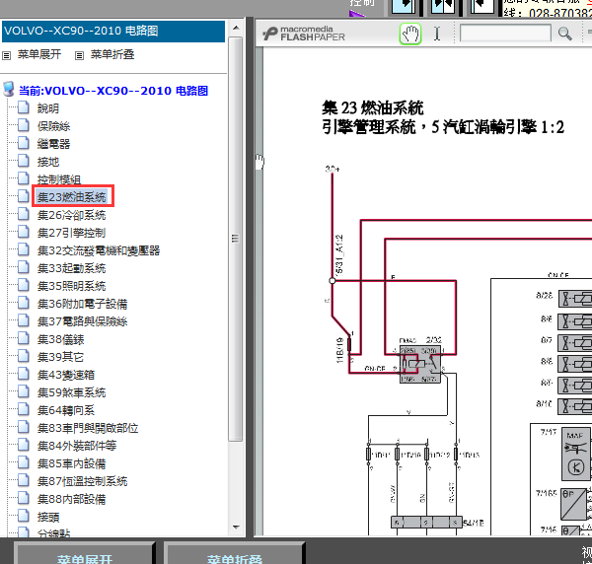Open the 接地 tree item

pos(48,162)
